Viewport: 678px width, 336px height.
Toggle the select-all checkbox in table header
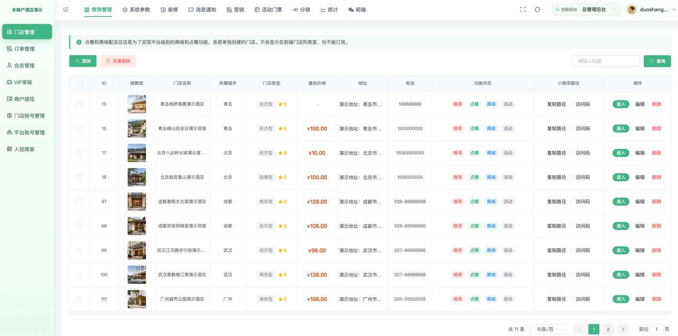pos(79,83)
